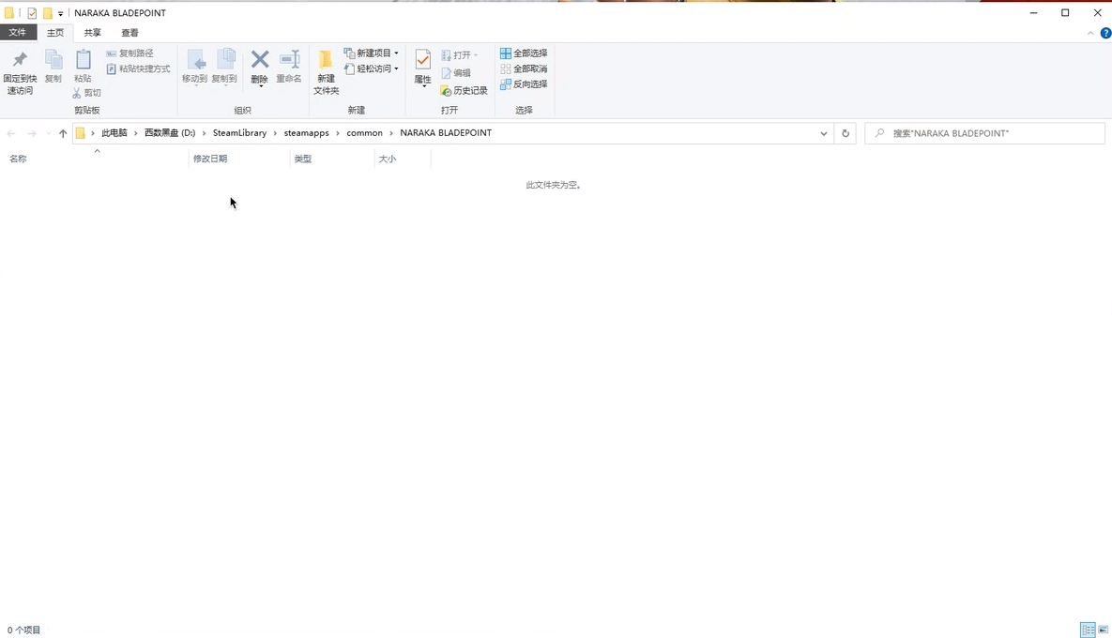Open History (历史记录)
Viewport: 1112px width, 638px height.
(464, 91)
